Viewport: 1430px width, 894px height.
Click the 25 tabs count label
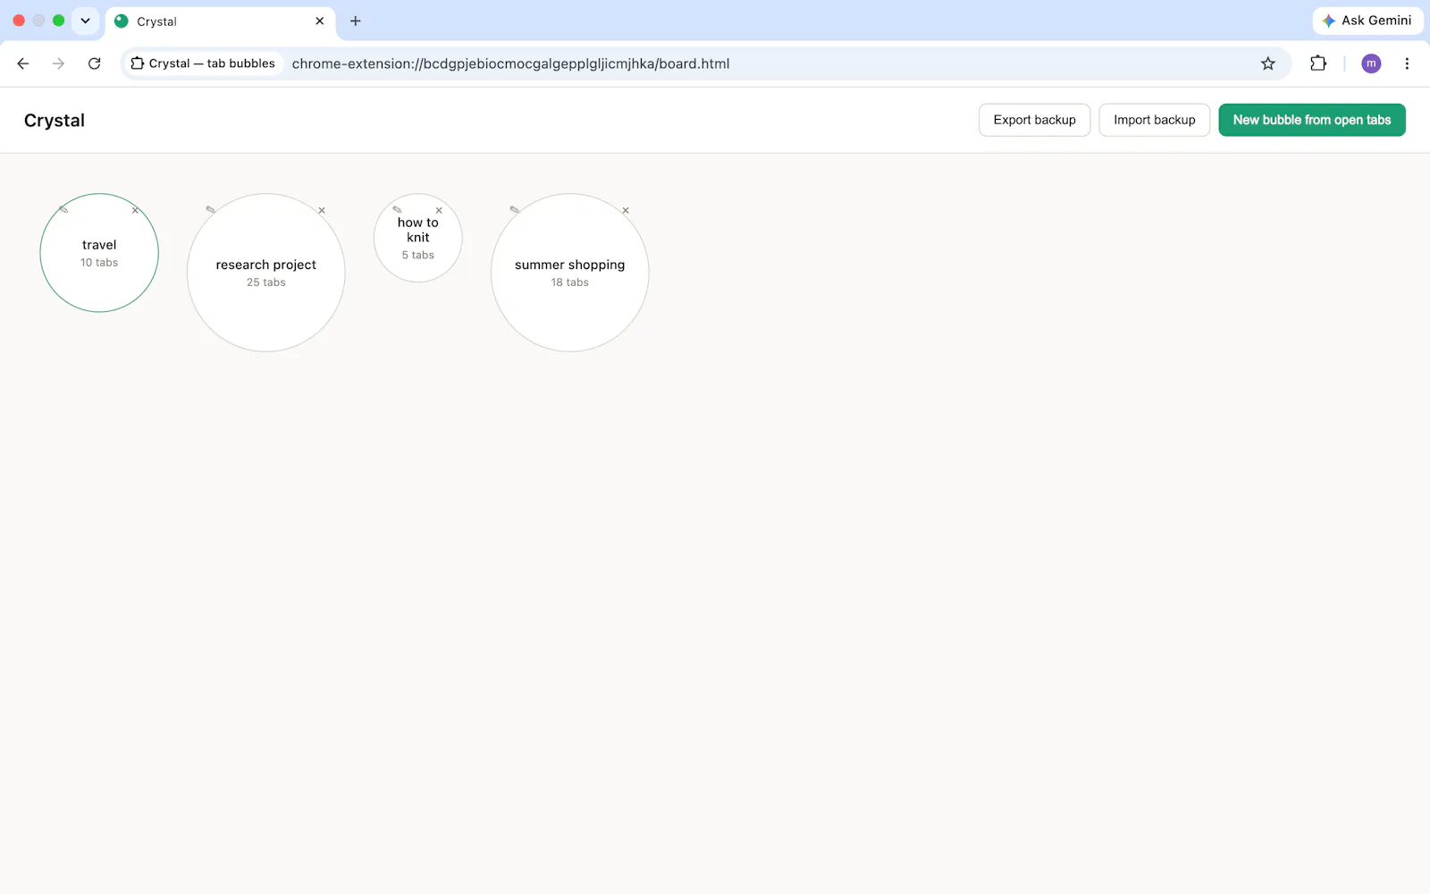pos(266,283)
